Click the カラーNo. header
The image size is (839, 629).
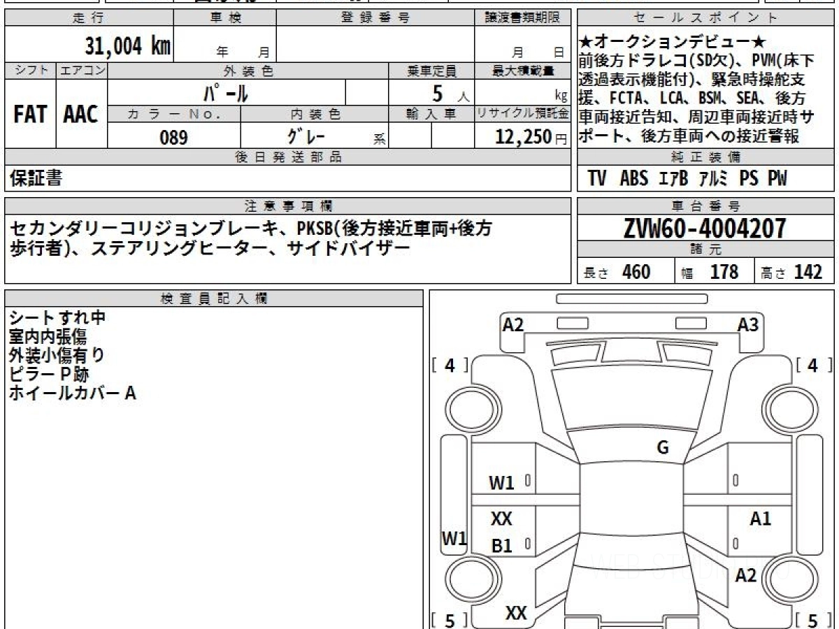174,114
